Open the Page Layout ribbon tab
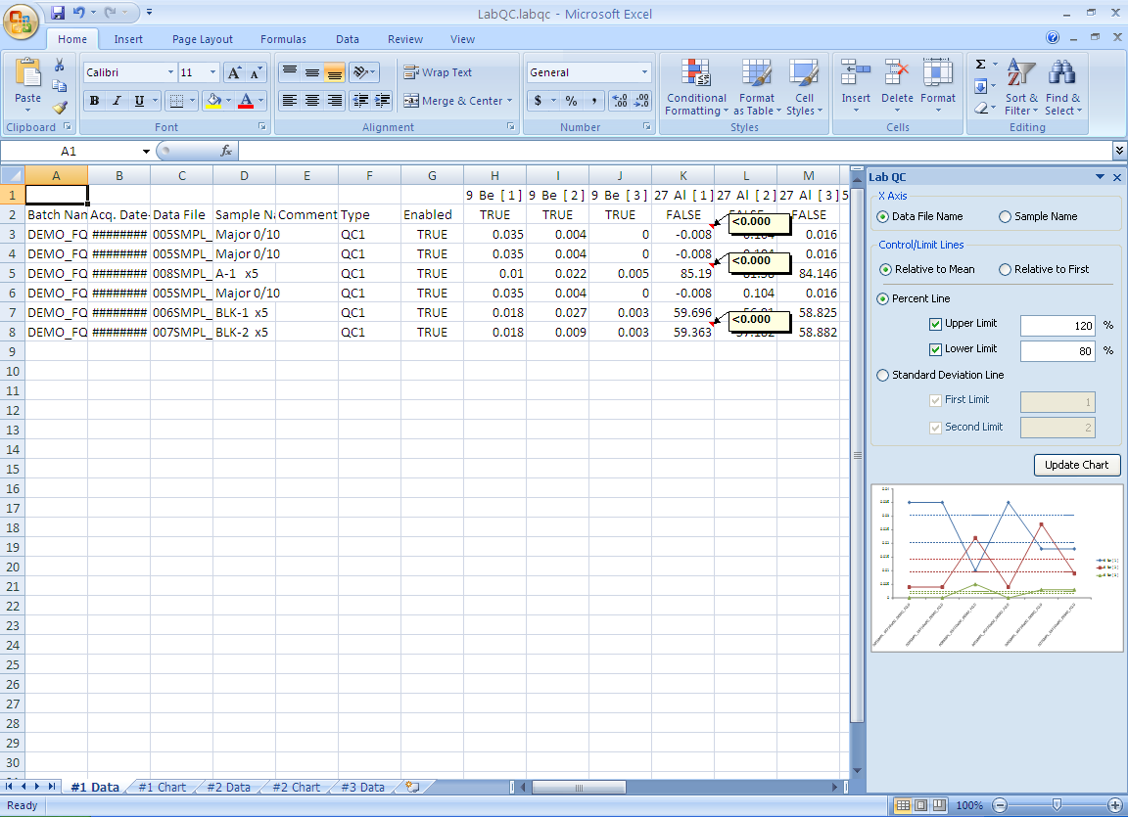This screenshot has height=817, width=1128. 202,39
